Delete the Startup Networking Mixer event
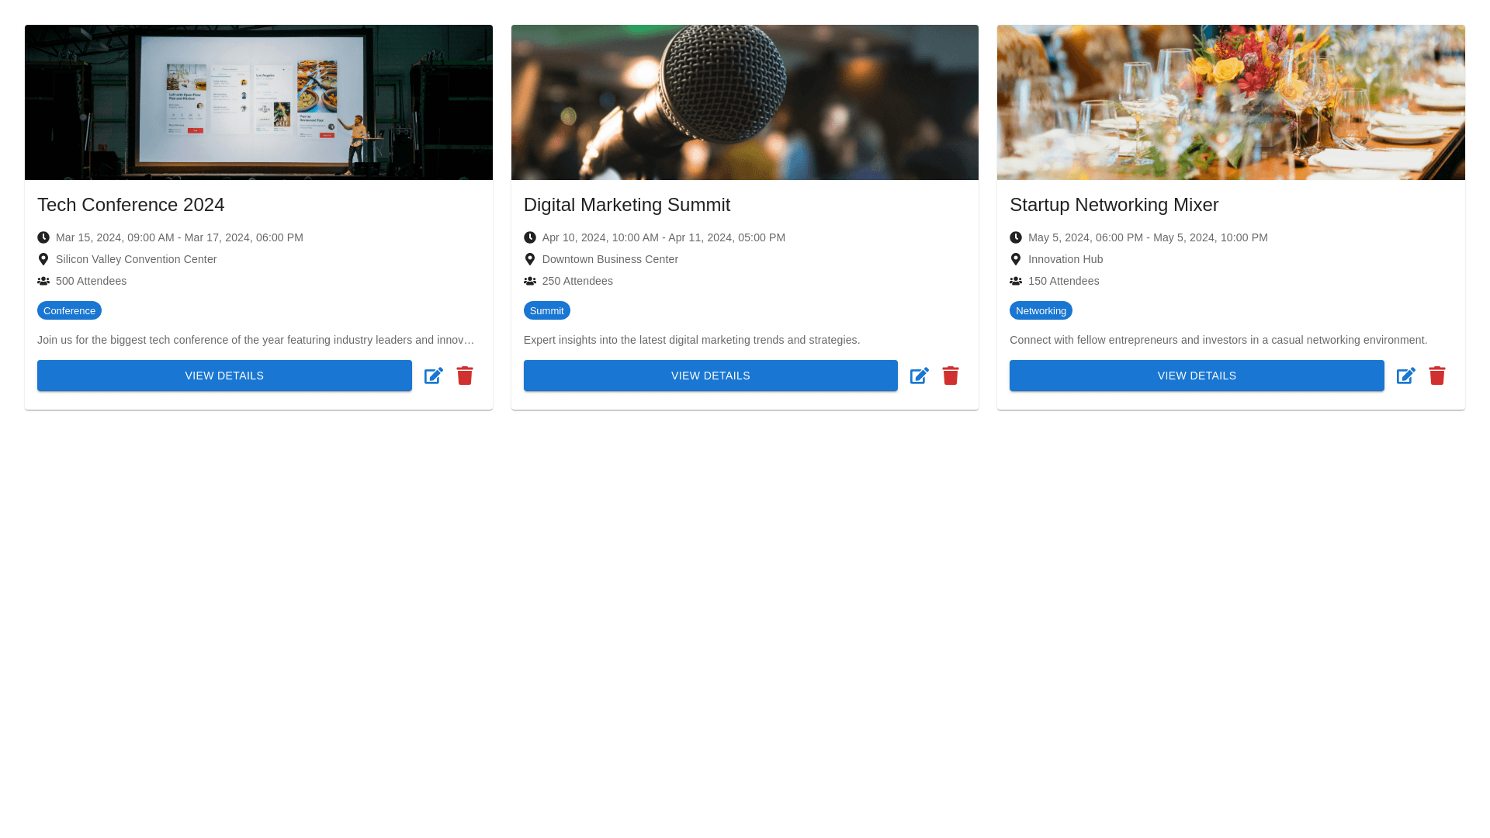This screenshot has height=838, width=1490. (1436, 376)
